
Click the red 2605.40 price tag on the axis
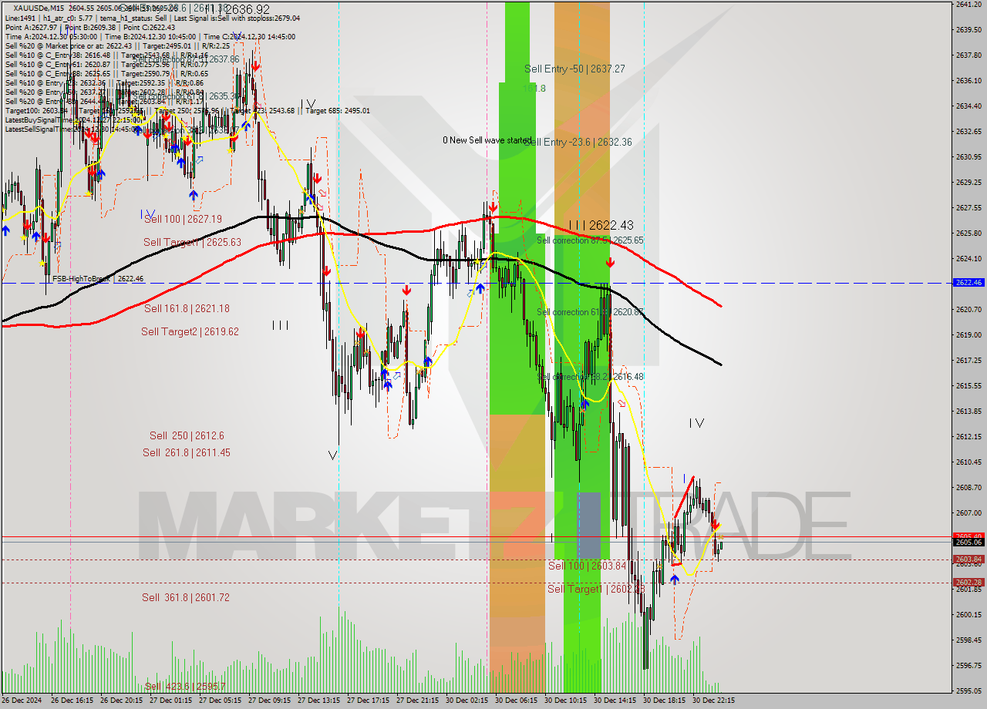click(968, 536)
